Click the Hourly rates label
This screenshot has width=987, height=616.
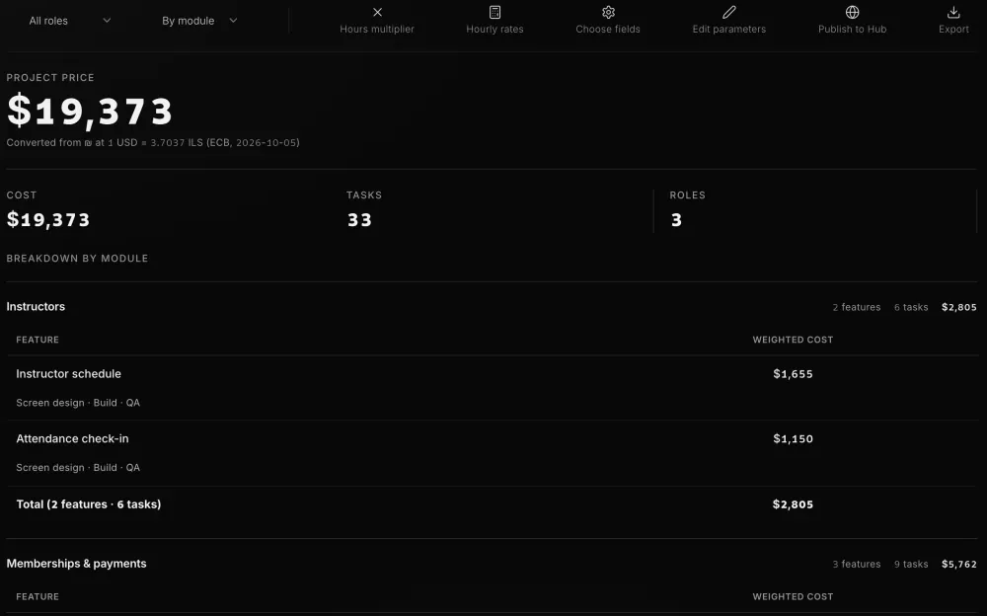[494, 29]
